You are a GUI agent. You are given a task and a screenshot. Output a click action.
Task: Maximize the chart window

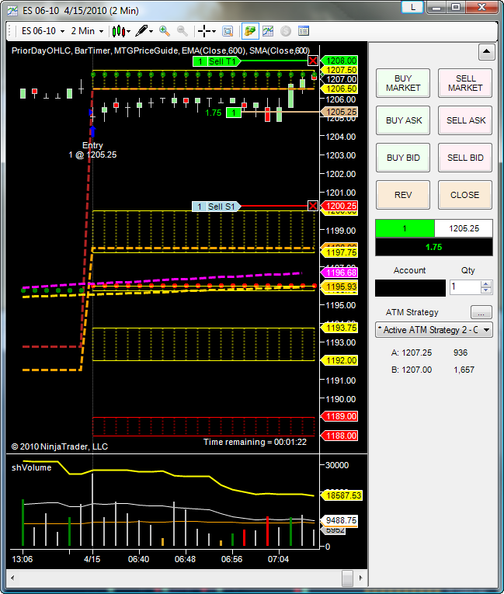(x=456, y=7)
